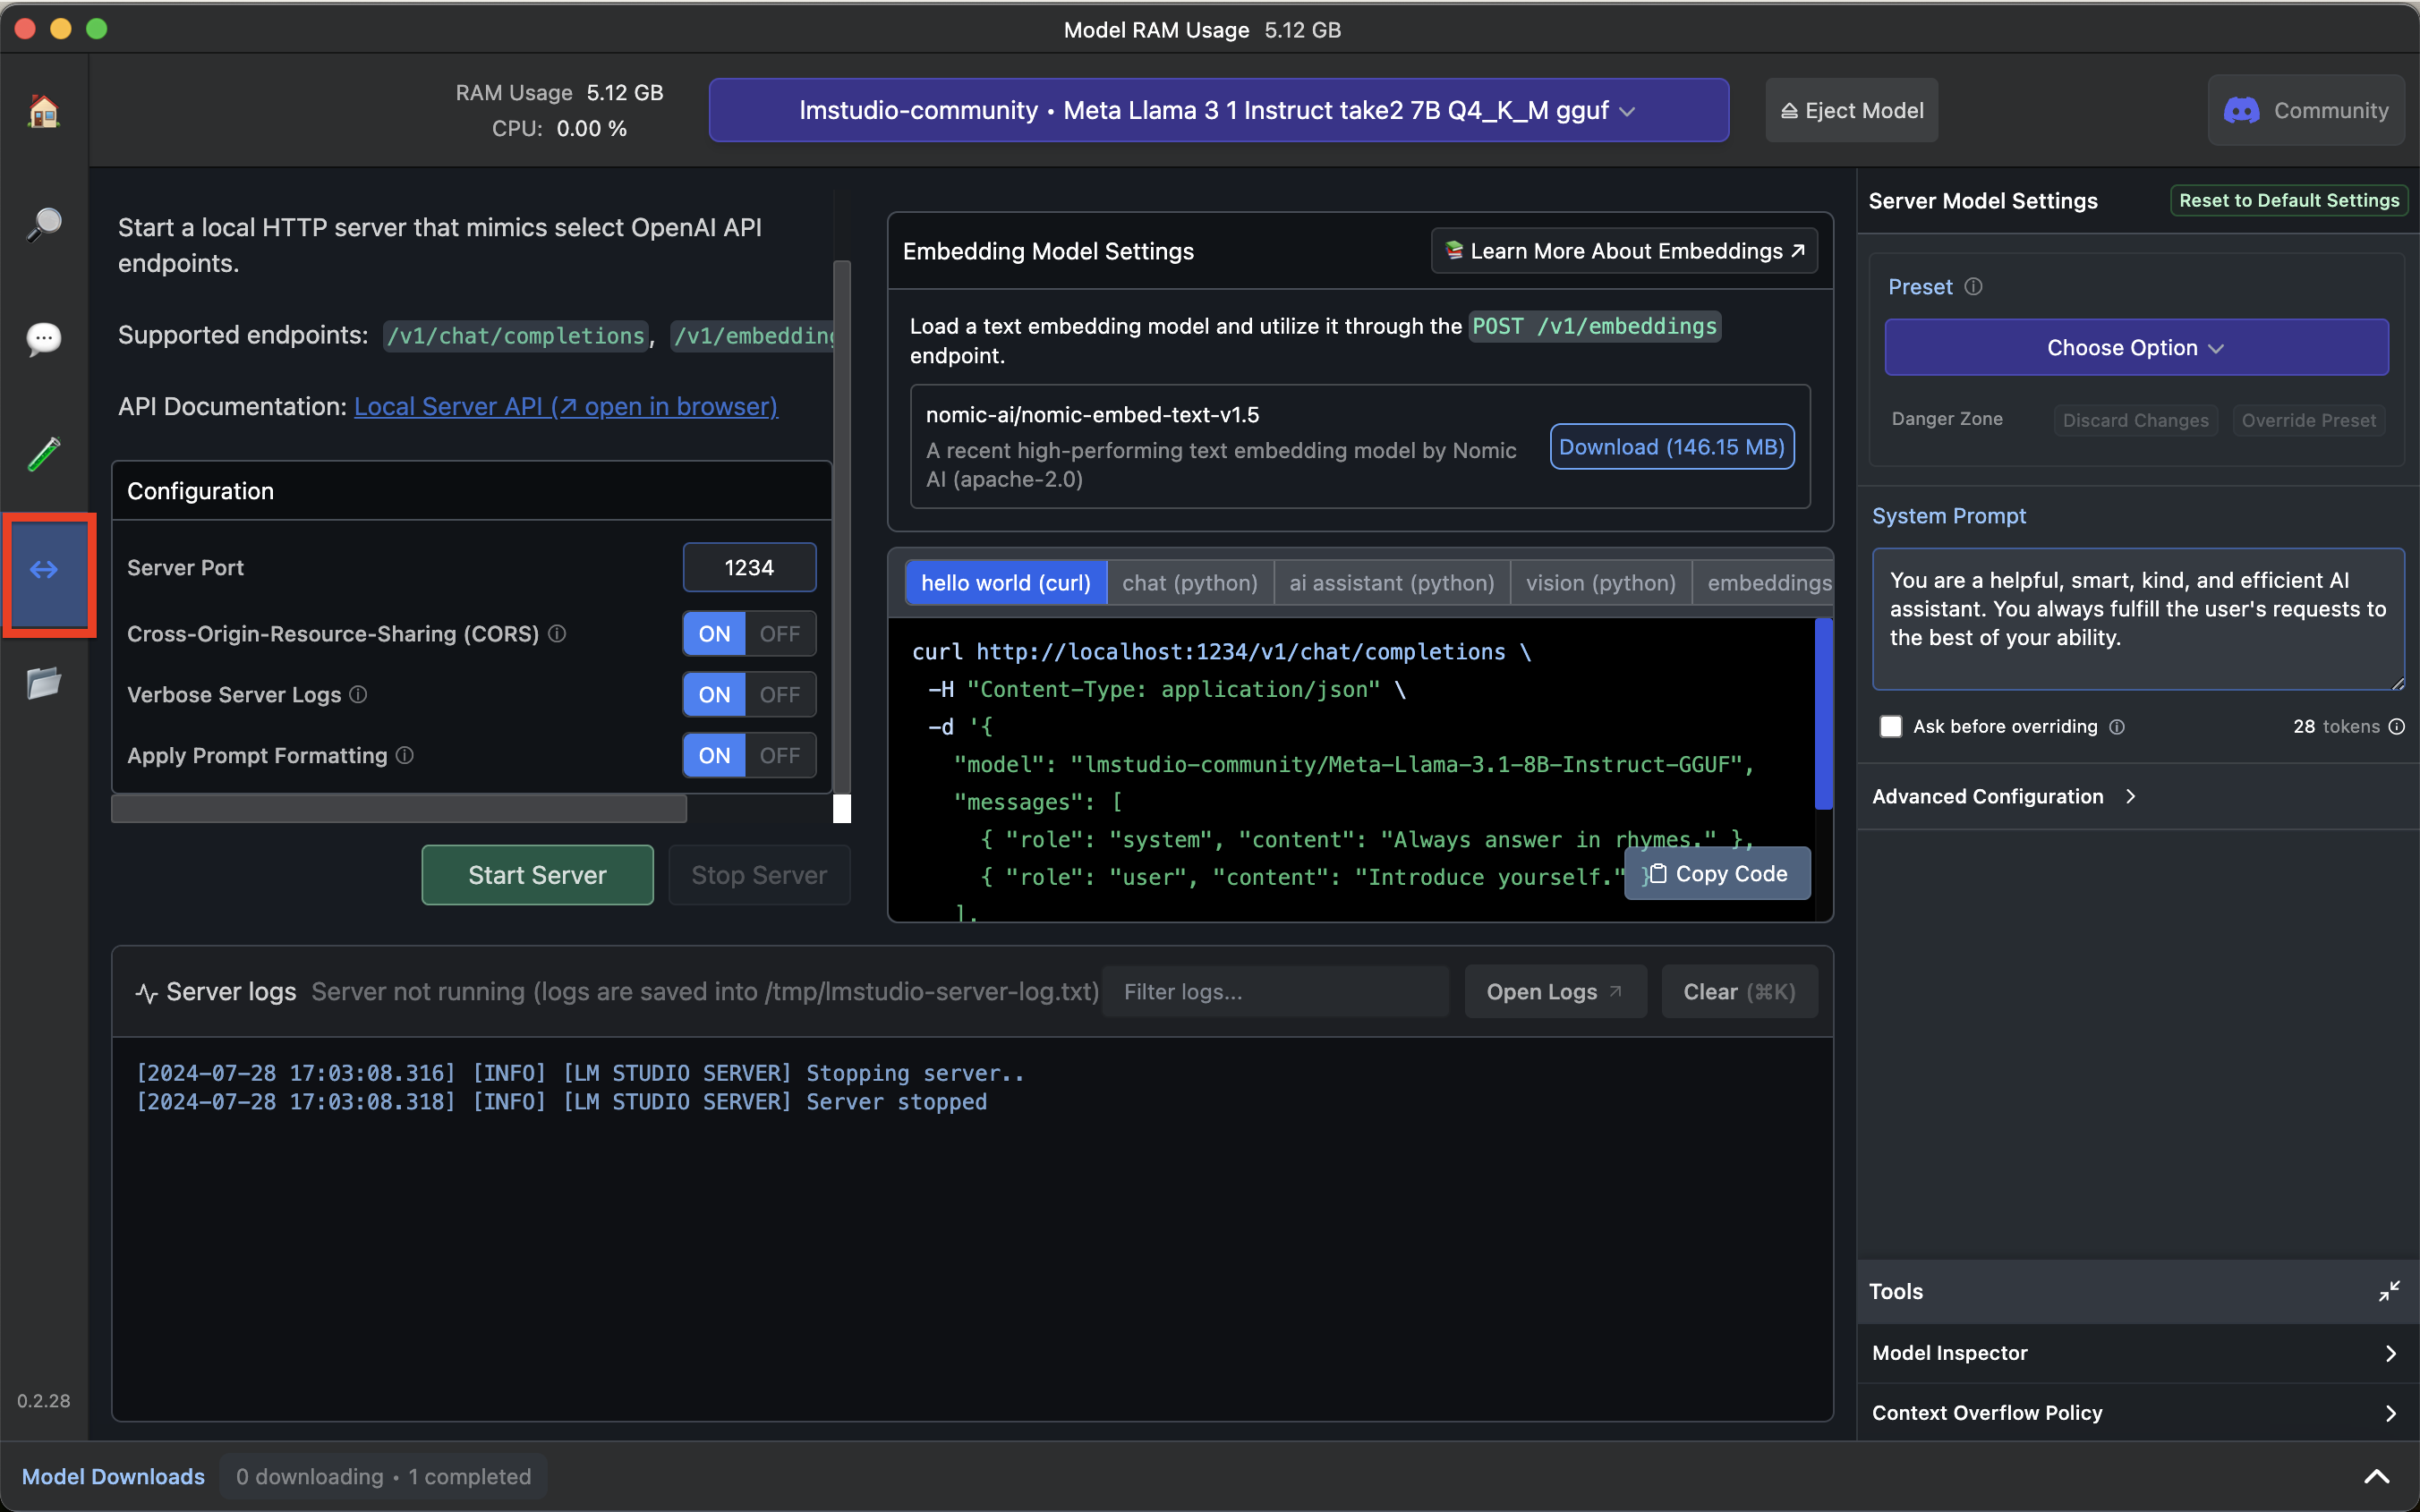The image size is (2420, 1512).
Task: Click the Start Server button
Action: pyautogui.click(x=537, y=875)
